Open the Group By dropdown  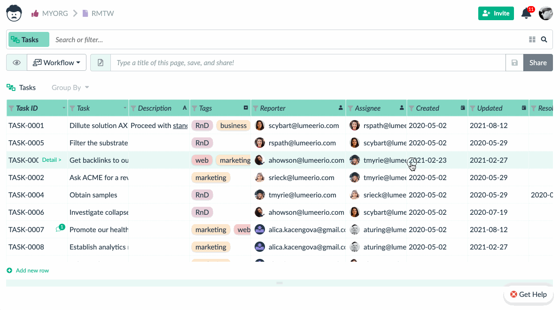pyautogui.click(x=70, y=87)
